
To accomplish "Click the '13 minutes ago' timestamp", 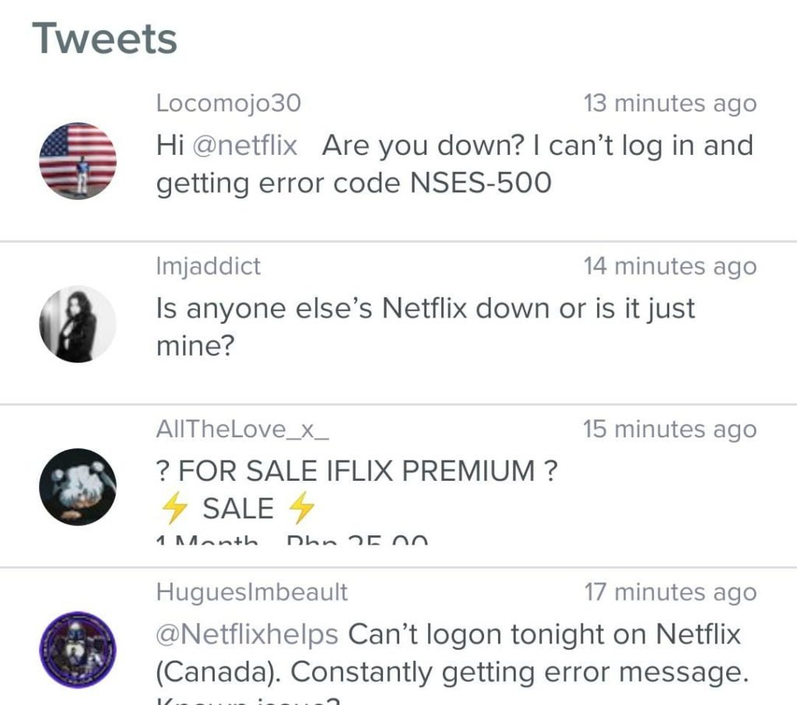I will click(670, 102).
